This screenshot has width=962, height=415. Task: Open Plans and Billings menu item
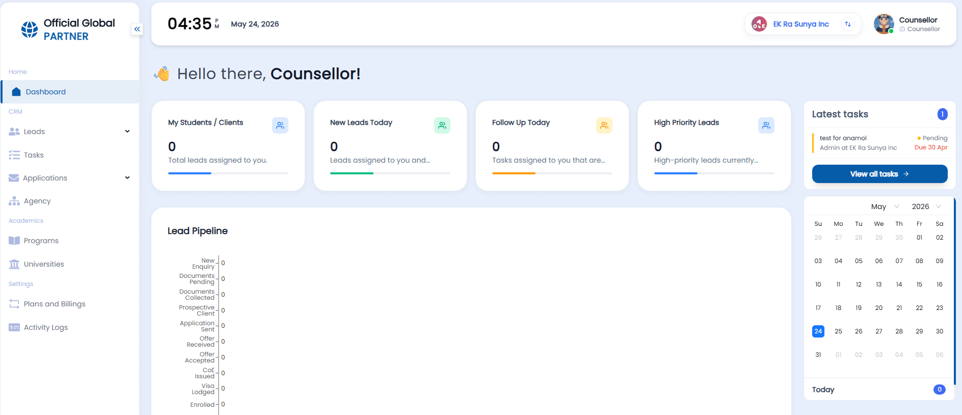pos(70,304)
